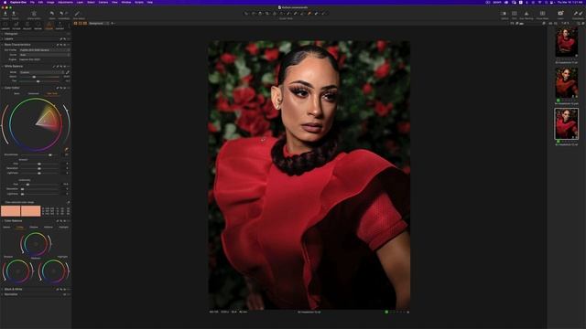The height and width of the screenshot is (329, 586).
Task: Expand the Histogram panel
Action: point(11,34)
